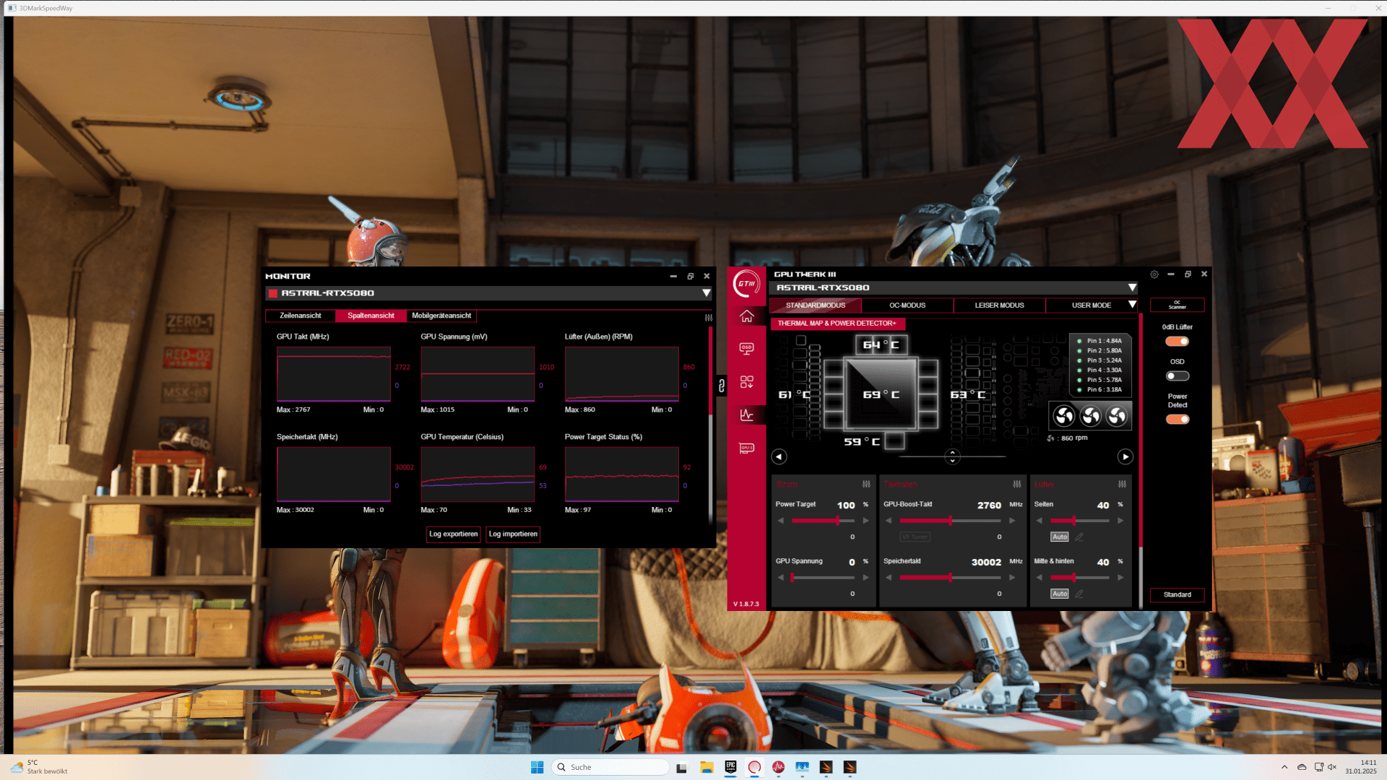Show hidden system tray icons chevron

coord(1284,767)
